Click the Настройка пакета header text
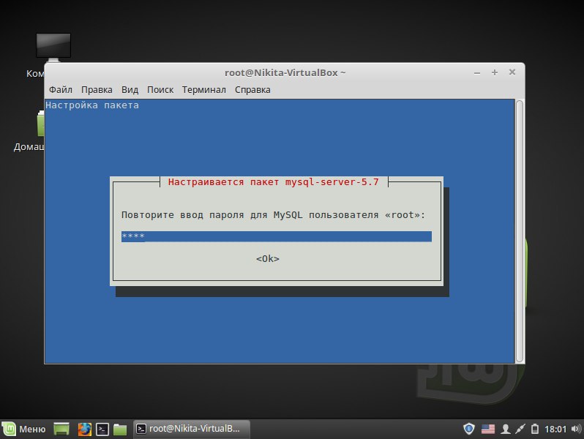 (x=92, y=105)
